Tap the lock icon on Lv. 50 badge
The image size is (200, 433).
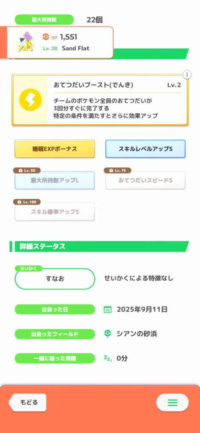click(20, 171)
